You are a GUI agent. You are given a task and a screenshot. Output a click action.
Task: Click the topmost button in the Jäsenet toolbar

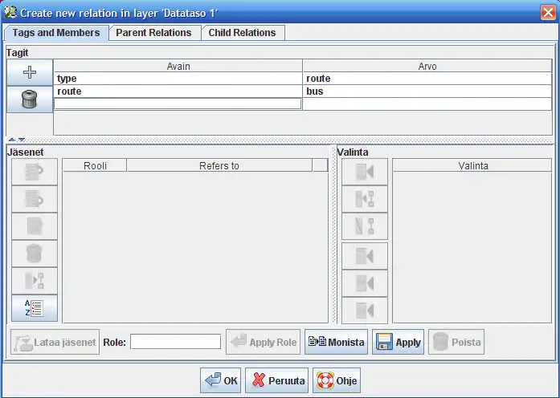coord(34,171)
